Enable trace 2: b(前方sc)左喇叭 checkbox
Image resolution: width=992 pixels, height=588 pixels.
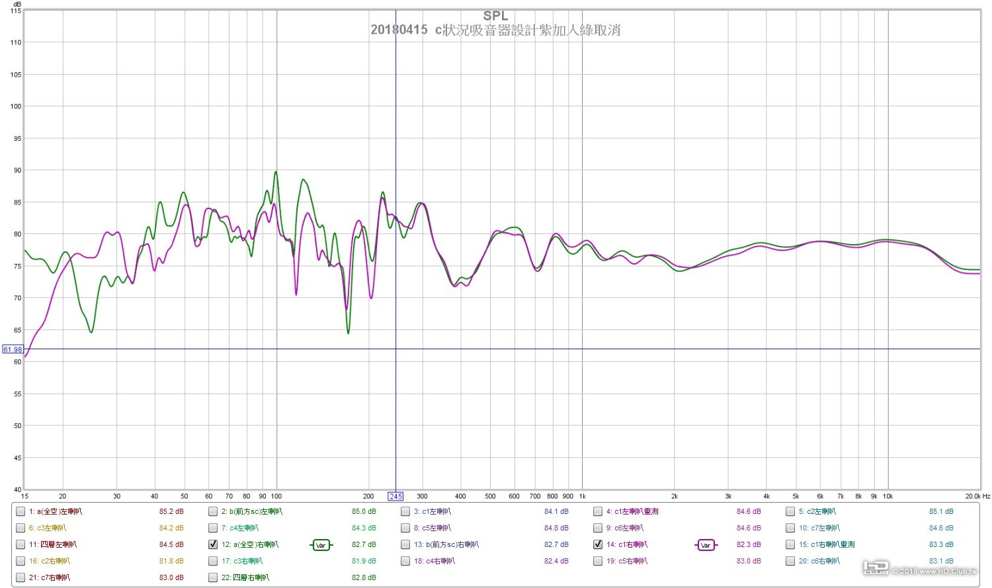coord(213,511)
